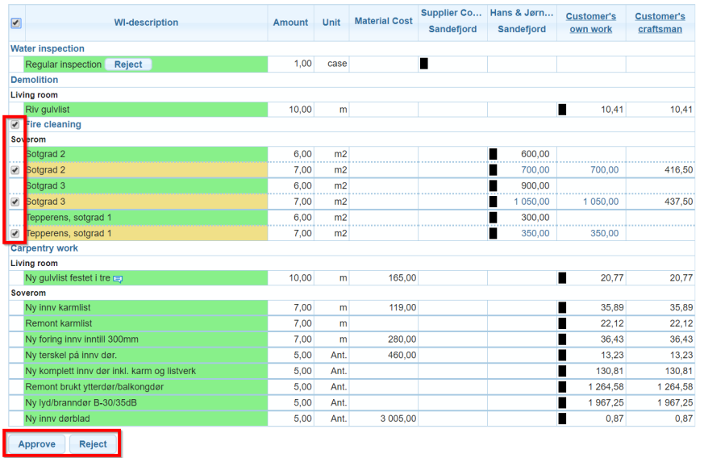Uncheck the yellow Tepperens, sotgrad 1 checkbox
The height and width of the screenshot is (458, 704).
coord(15,234)
